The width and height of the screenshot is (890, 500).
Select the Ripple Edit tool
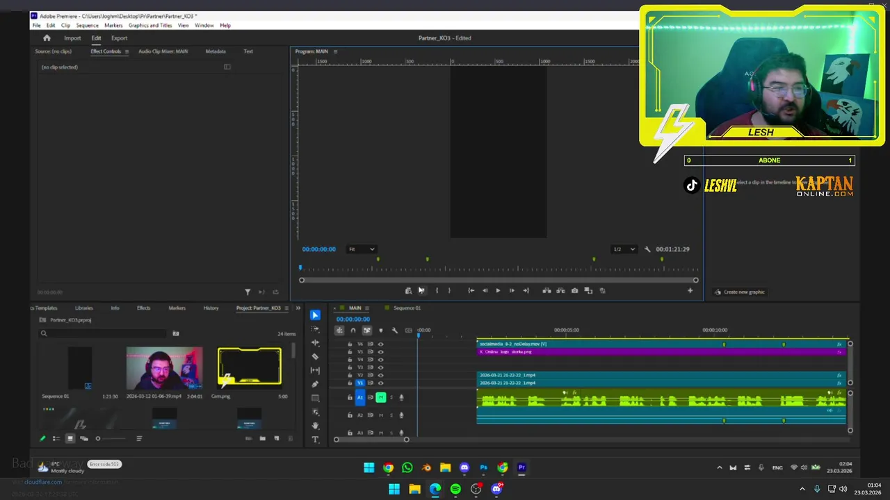point(315,343)
